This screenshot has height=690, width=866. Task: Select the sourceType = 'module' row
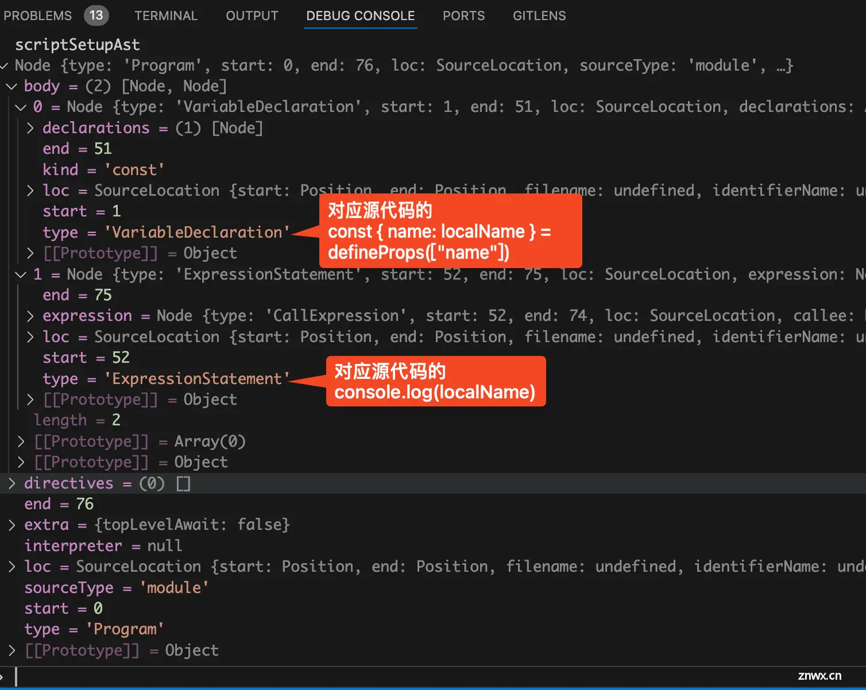pos(117,588)
